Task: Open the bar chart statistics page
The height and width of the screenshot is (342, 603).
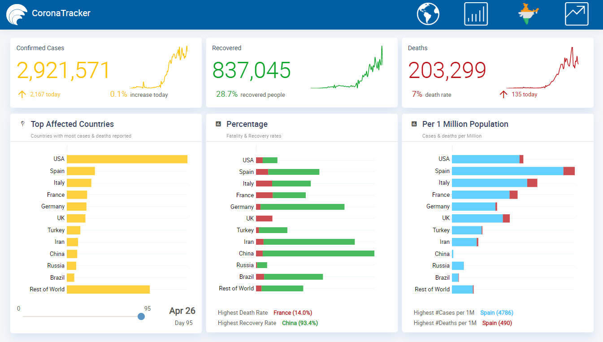Action: point(476,14)
